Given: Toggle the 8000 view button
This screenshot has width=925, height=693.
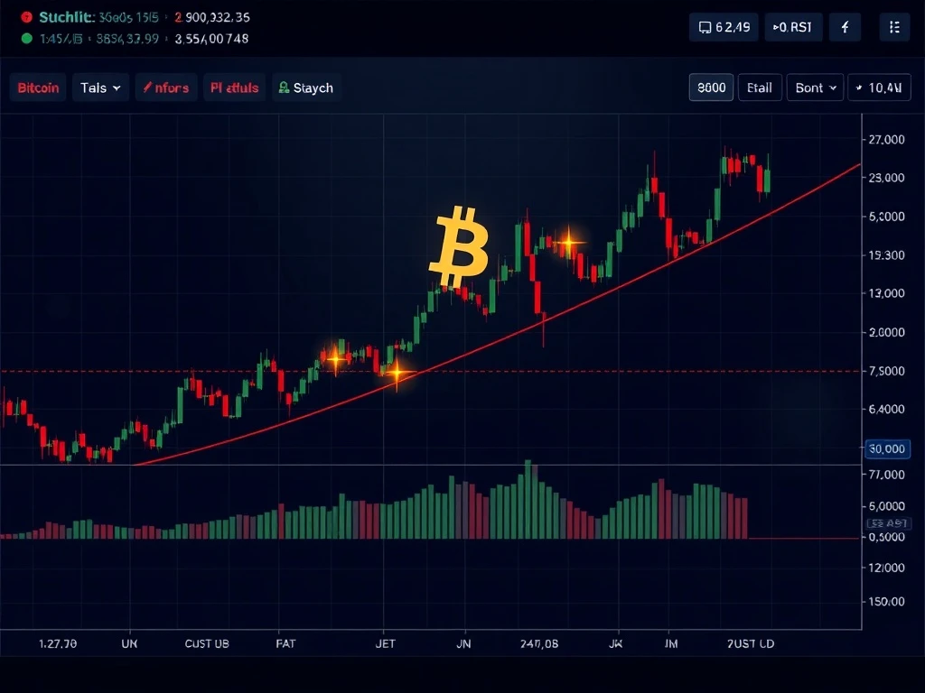Looking at the screenshot, I should [x=711, y=88].
